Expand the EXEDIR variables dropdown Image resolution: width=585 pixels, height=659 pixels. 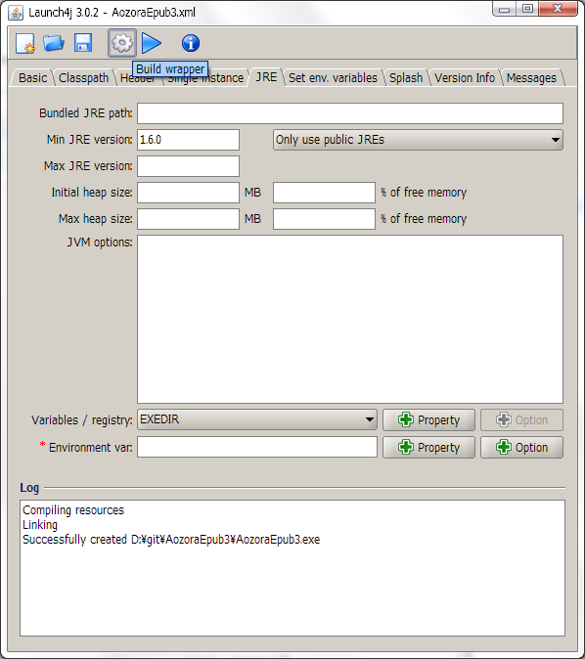click(257, 419)
